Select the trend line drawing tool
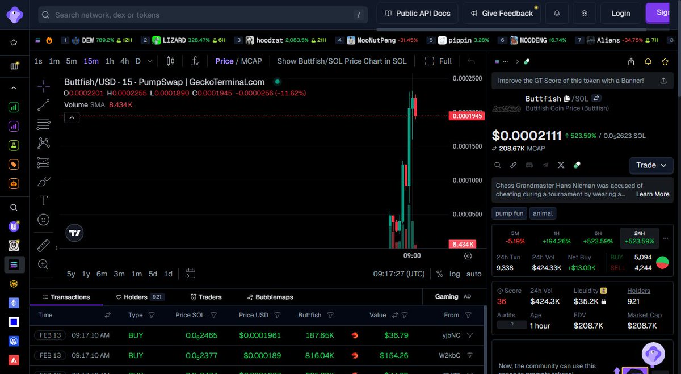The height and width of the screenshot is (374, 681). pos(43,106)
